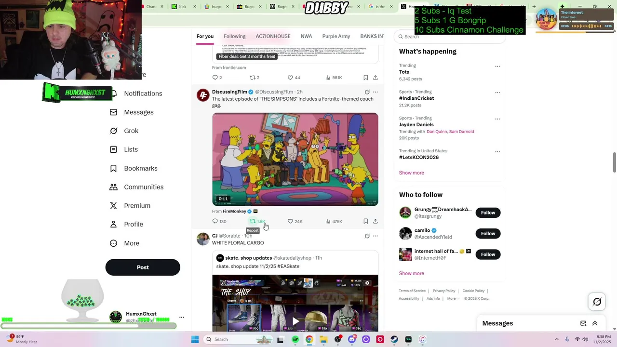Open the Privacy Policy footer link
617x347 pixels.
[444, 291]
